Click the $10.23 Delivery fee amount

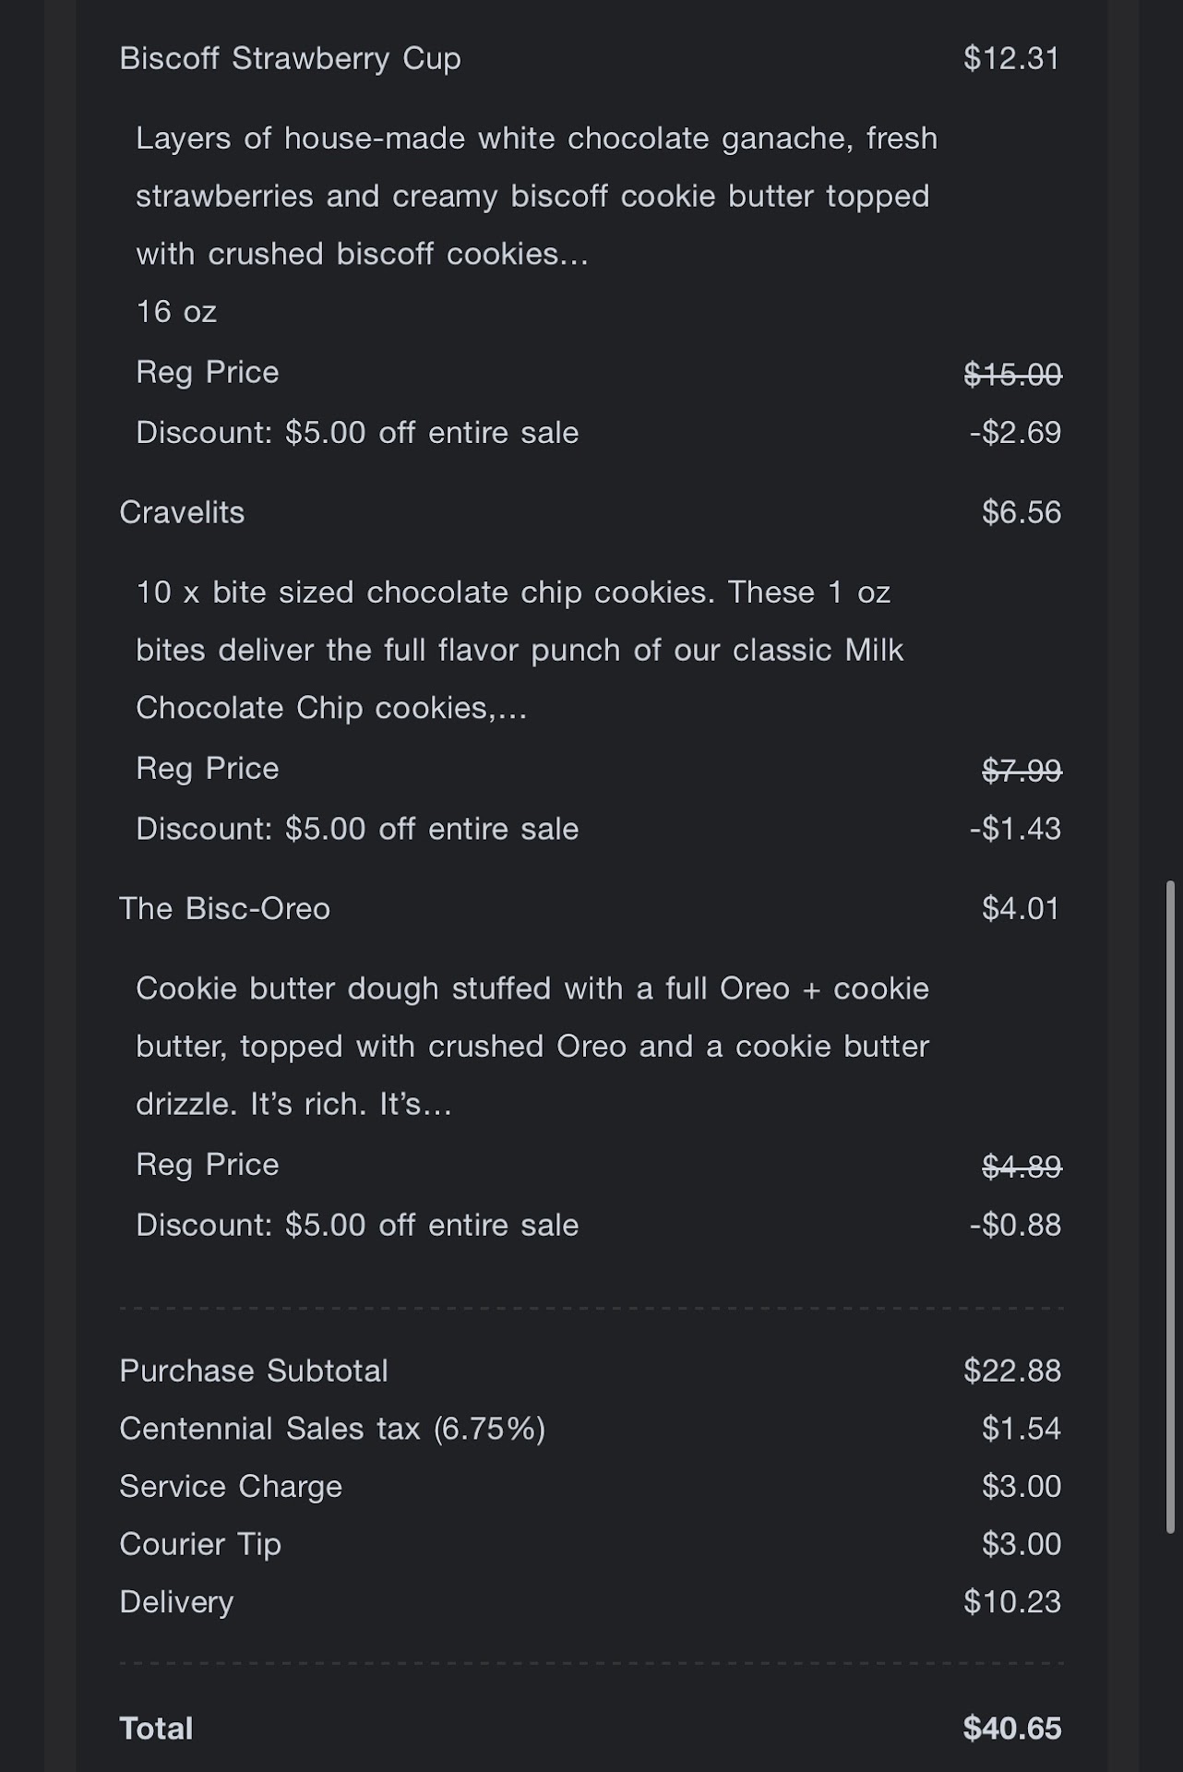[x=1011, y=1601]
